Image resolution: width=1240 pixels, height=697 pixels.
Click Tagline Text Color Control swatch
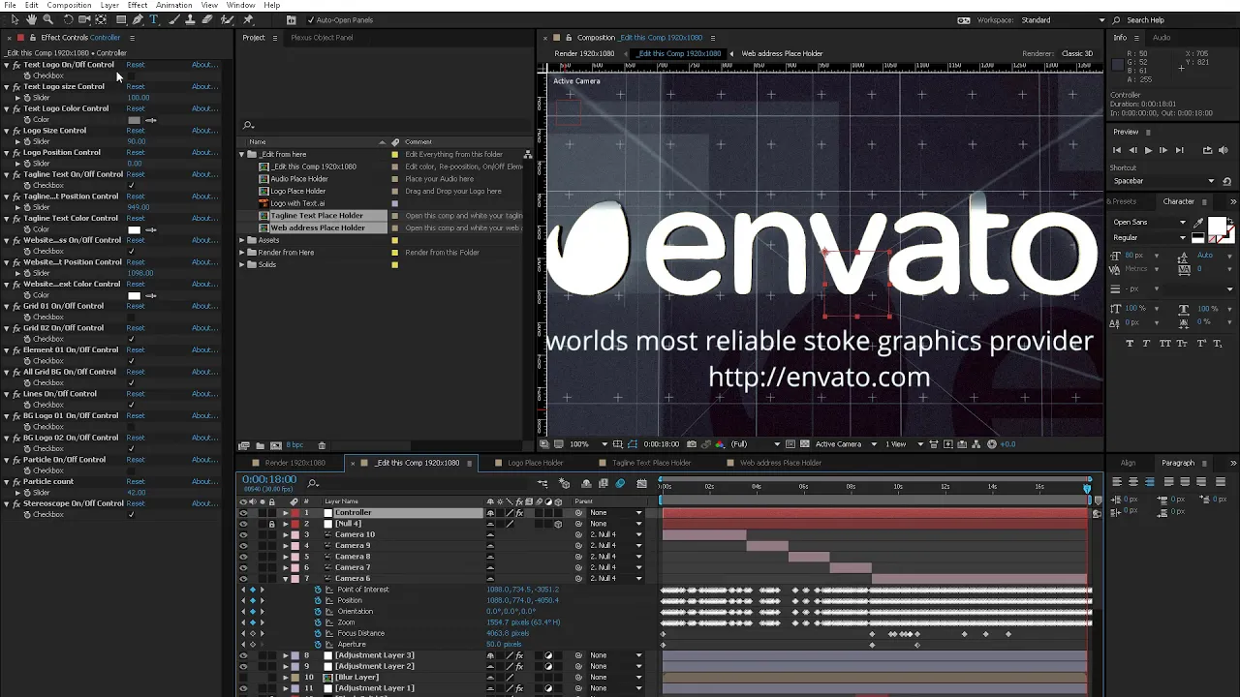pos(134,229)
